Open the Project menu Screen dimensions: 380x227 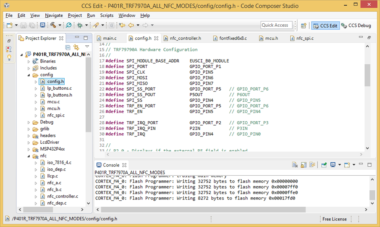[x=75, y=16]
